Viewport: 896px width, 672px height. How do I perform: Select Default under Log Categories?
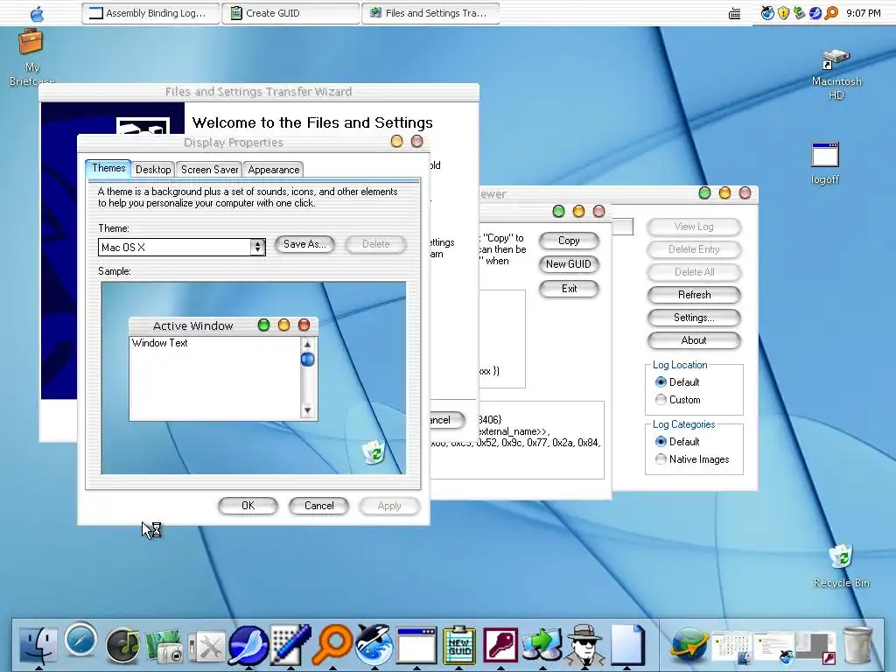[x=677, y=442]
